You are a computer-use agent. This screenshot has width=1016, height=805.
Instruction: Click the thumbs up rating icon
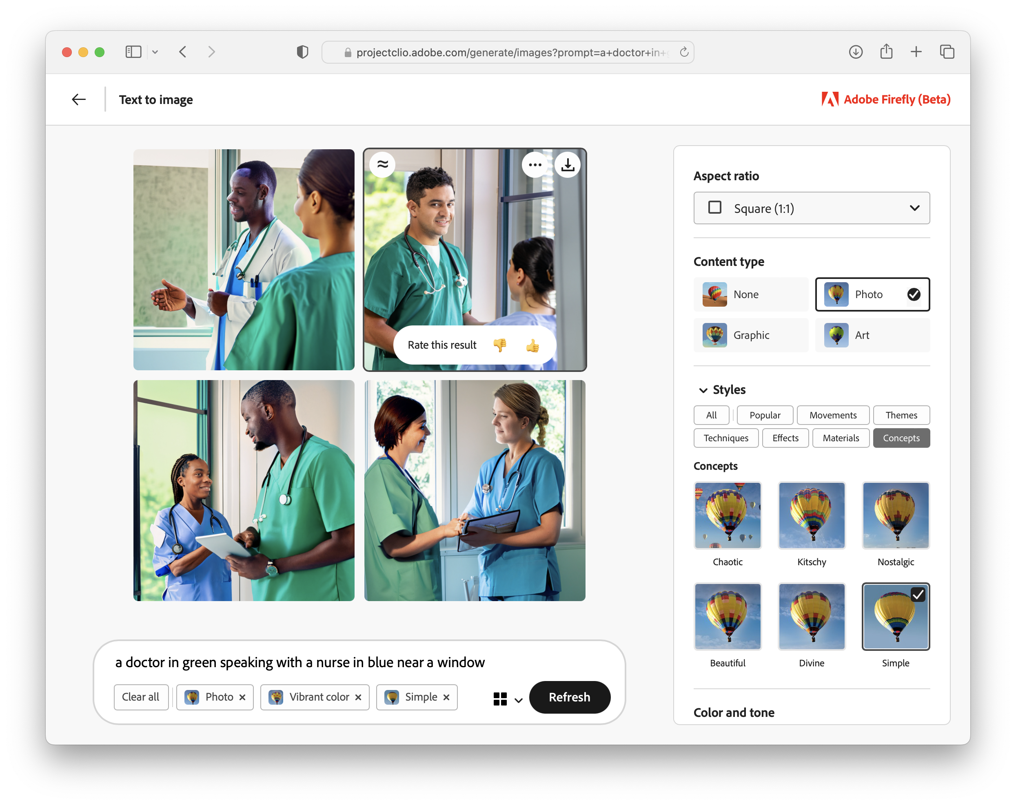[x=534, y=345]
